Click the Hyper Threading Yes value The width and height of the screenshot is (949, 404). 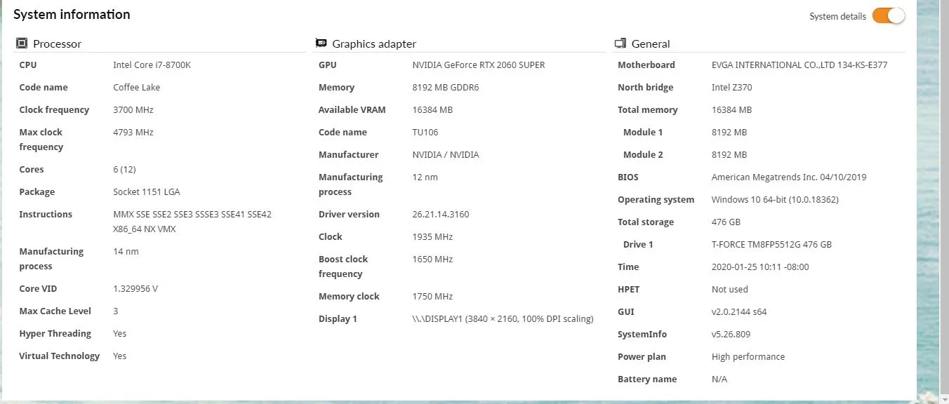coord(120,334)
